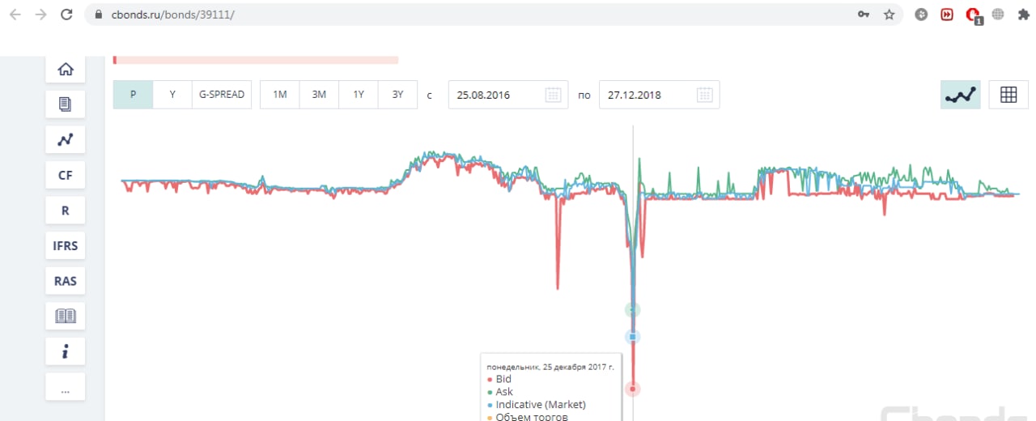Click the lock icon in address bar
Image resolution: width=1036 pixels, height=421 pixels.
click(x=99, y=15)
